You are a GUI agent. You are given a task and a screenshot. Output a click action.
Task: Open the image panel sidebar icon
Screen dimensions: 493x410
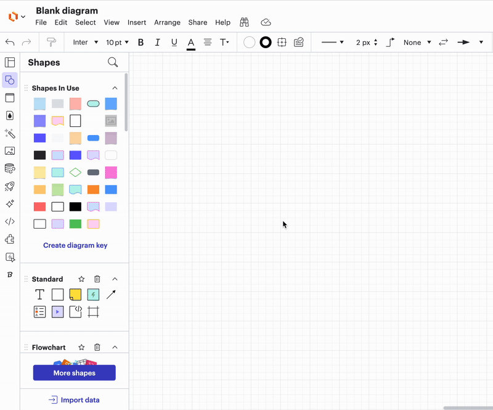[10, 151]
